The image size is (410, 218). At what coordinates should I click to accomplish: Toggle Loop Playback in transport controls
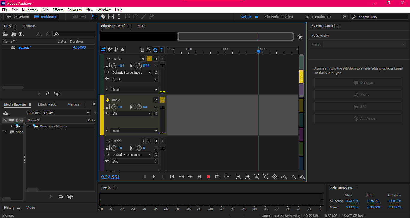click(217, 177)
